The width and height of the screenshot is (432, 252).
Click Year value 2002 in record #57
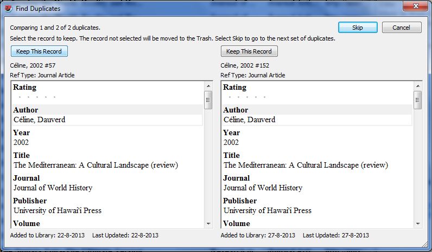click(x=21, y=142)
